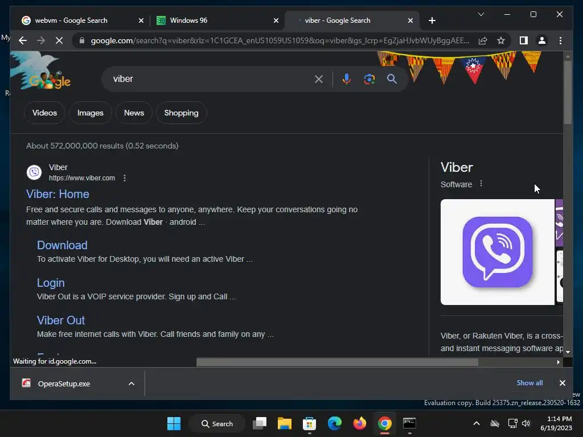583x437 pixels.
Task: Filter results by Videos
Action: tap(44, 113)
